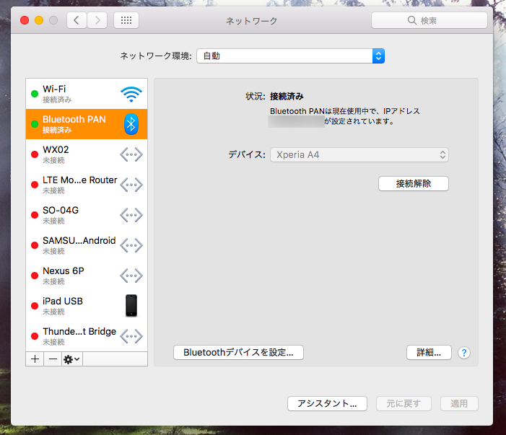This screenshot has height=435, width=506.
Task: Click the help question mark button
Action: 464,353
